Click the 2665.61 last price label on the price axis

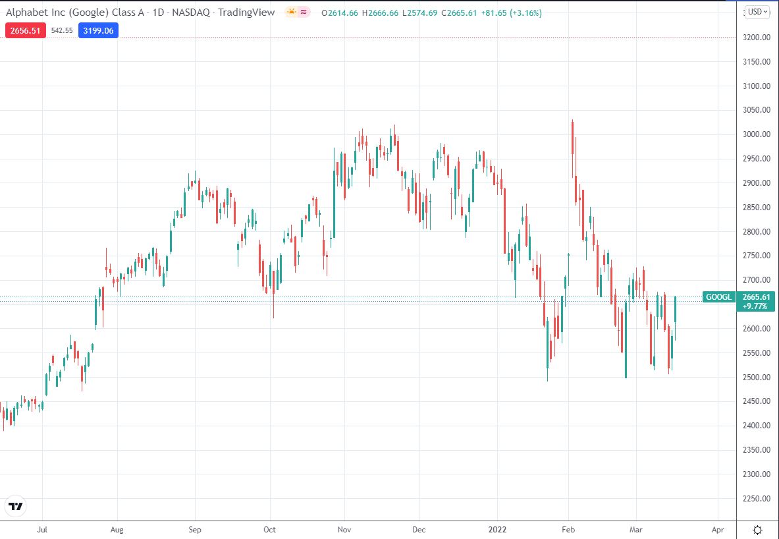click(756, 297)
